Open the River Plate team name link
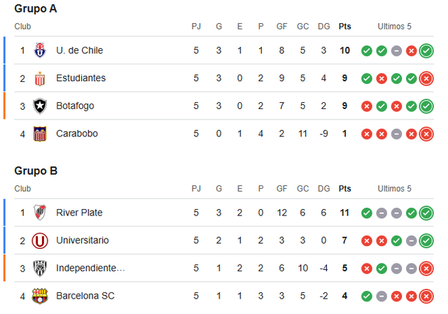The height and width of the screenshot is (314, 448). point(79,213)
